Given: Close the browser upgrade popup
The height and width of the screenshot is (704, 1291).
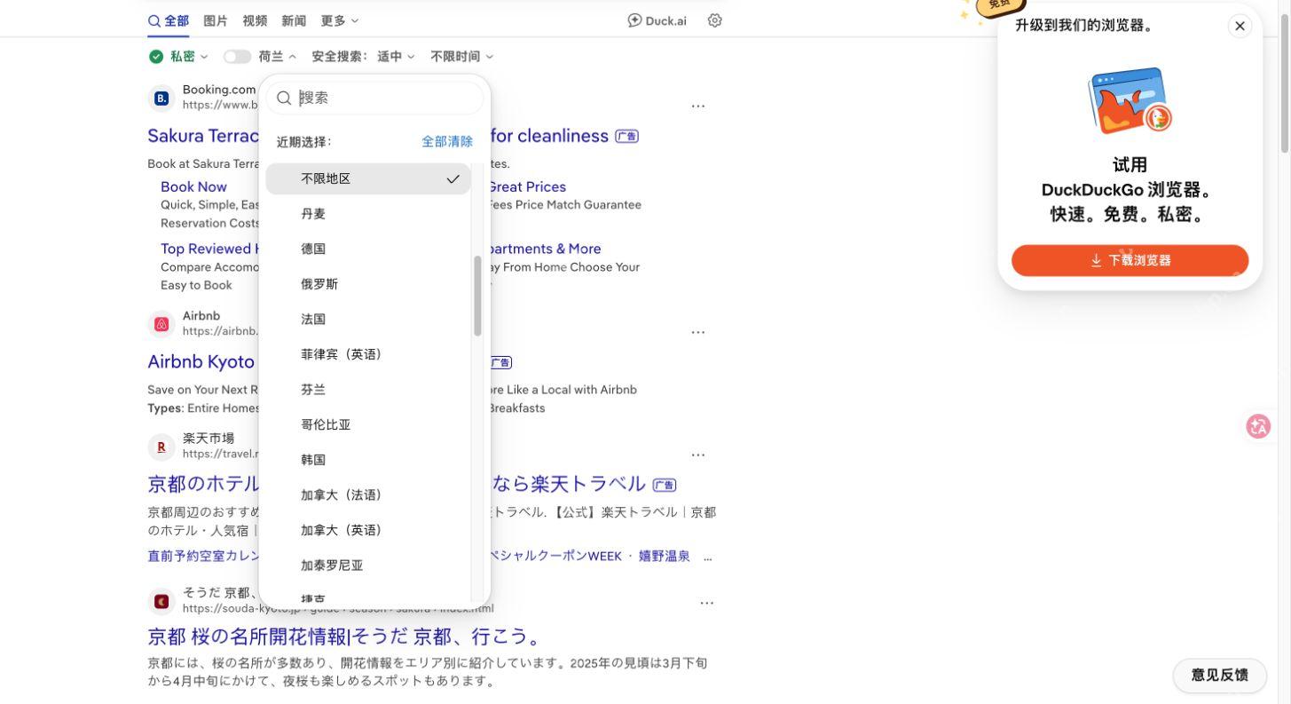Looking at the screenshot, I should [x=1240, y=26].
